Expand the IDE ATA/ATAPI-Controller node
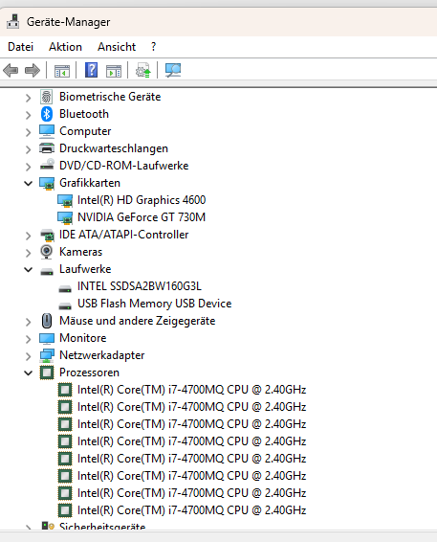 (x=29, y=237)
